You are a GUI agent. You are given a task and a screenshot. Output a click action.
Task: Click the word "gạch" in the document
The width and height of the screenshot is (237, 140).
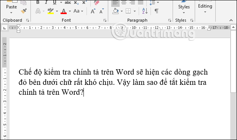point(200,72)
